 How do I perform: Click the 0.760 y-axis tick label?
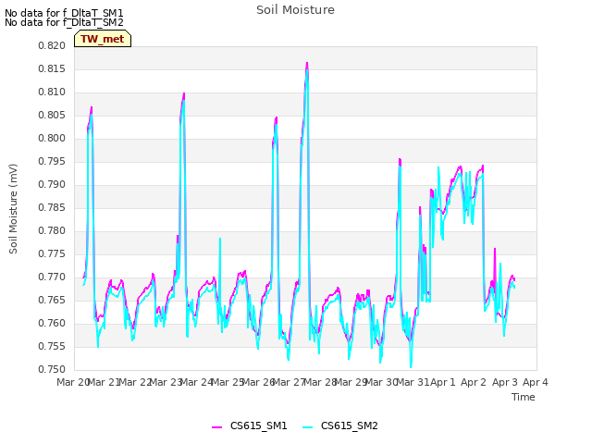52,324
